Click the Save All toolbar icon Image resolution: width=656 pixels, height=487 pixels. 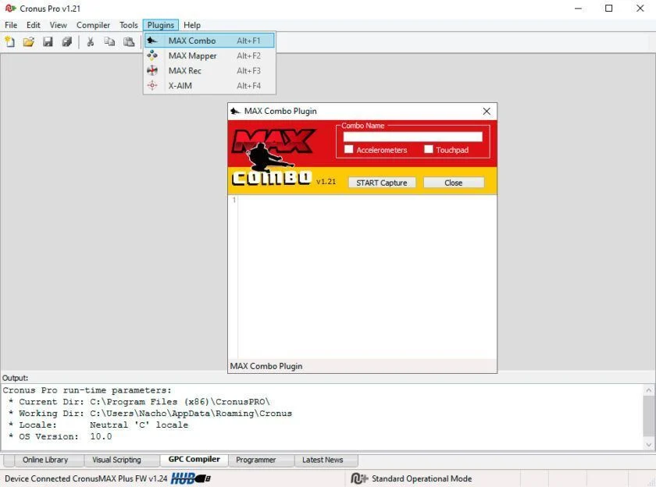[67, 42]
